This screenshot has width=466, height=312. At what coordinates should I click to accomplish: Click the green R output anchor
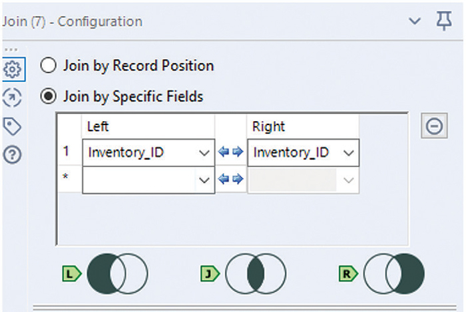click(348, 273)
